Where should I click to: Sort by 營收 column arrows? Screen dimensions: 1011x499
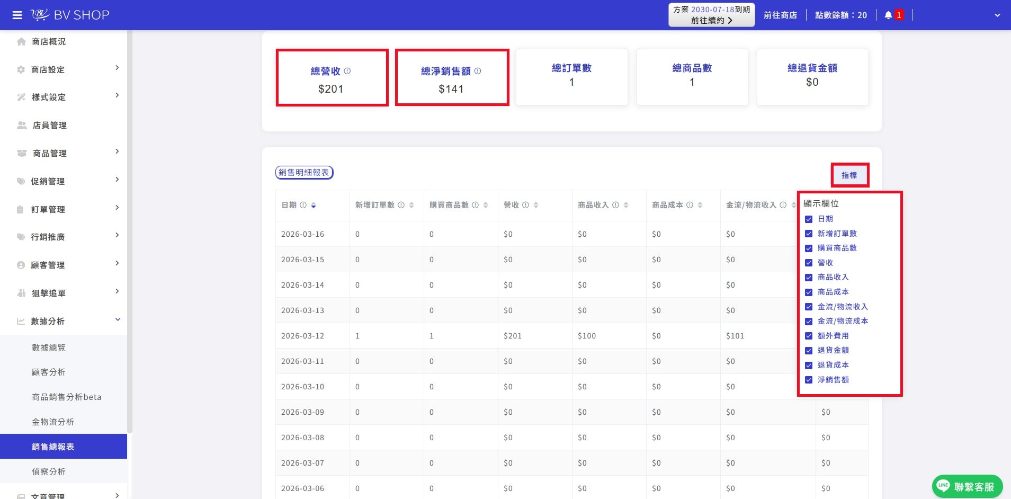pyautogui.click(x=536, y=206)
